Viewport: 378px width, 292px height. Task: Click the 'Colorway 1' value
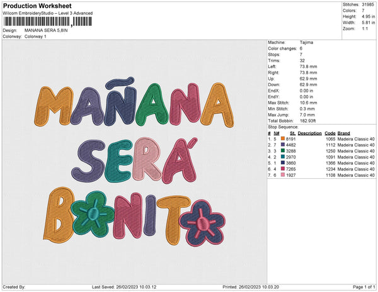click(35, 36)
